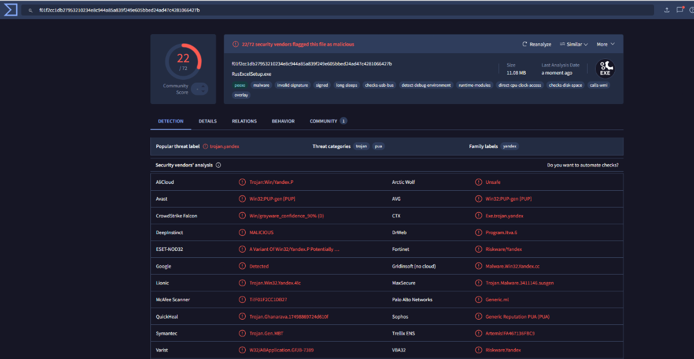Open the Details tab
694x359 pixels.
(x=208, y=121)
